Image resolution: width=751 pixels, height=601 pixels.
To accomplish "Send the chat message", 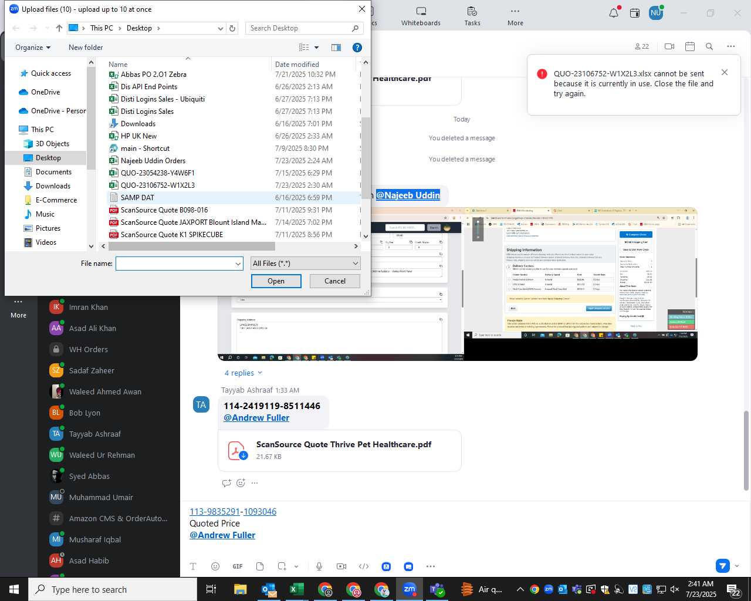I will pos(723,566).
